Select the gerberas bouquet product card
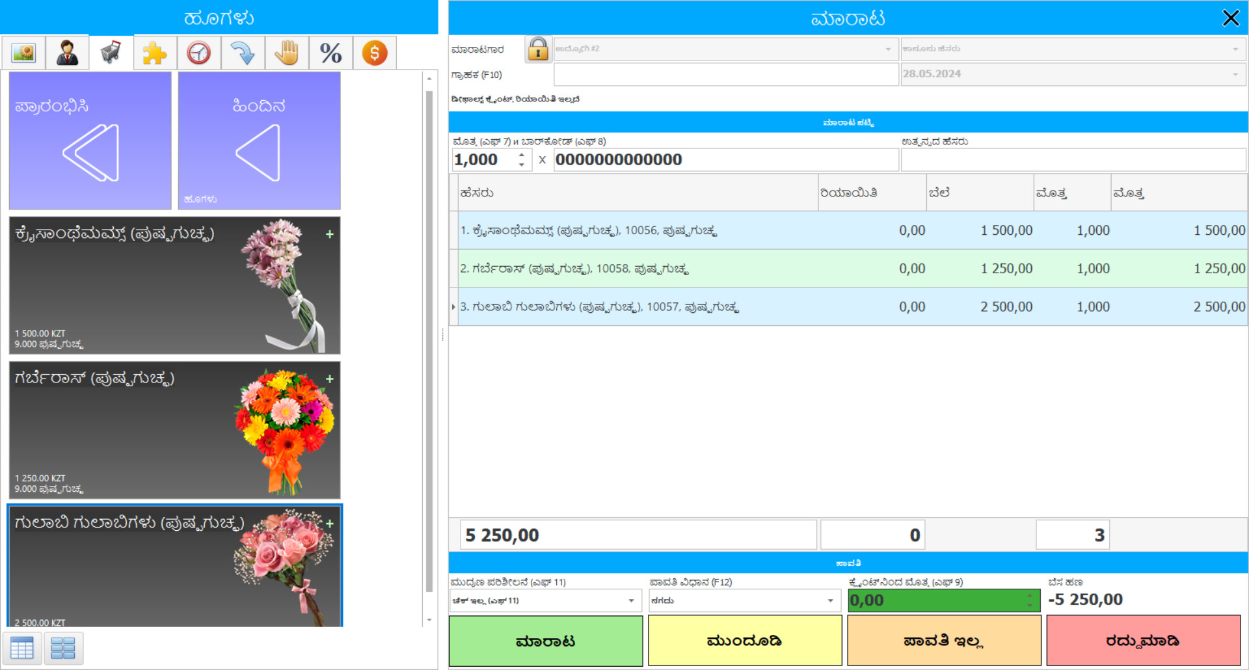Screen dimensions: 1249x670 [x=174, y=430]
